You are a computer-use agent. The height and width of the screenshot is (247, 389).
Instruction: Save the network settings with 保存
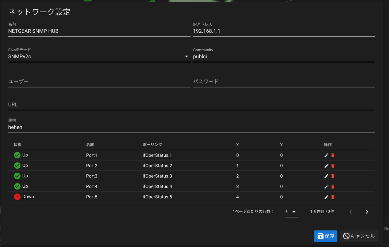325,236
